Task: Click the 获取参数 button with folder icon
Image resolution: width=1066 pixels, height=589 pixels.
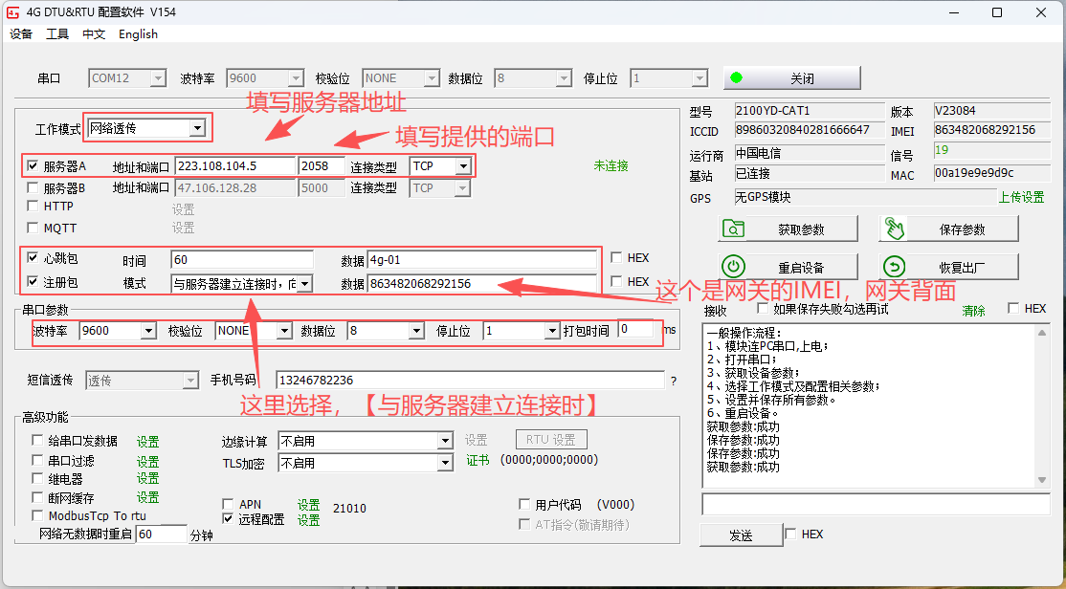Action: click(787, 229)
